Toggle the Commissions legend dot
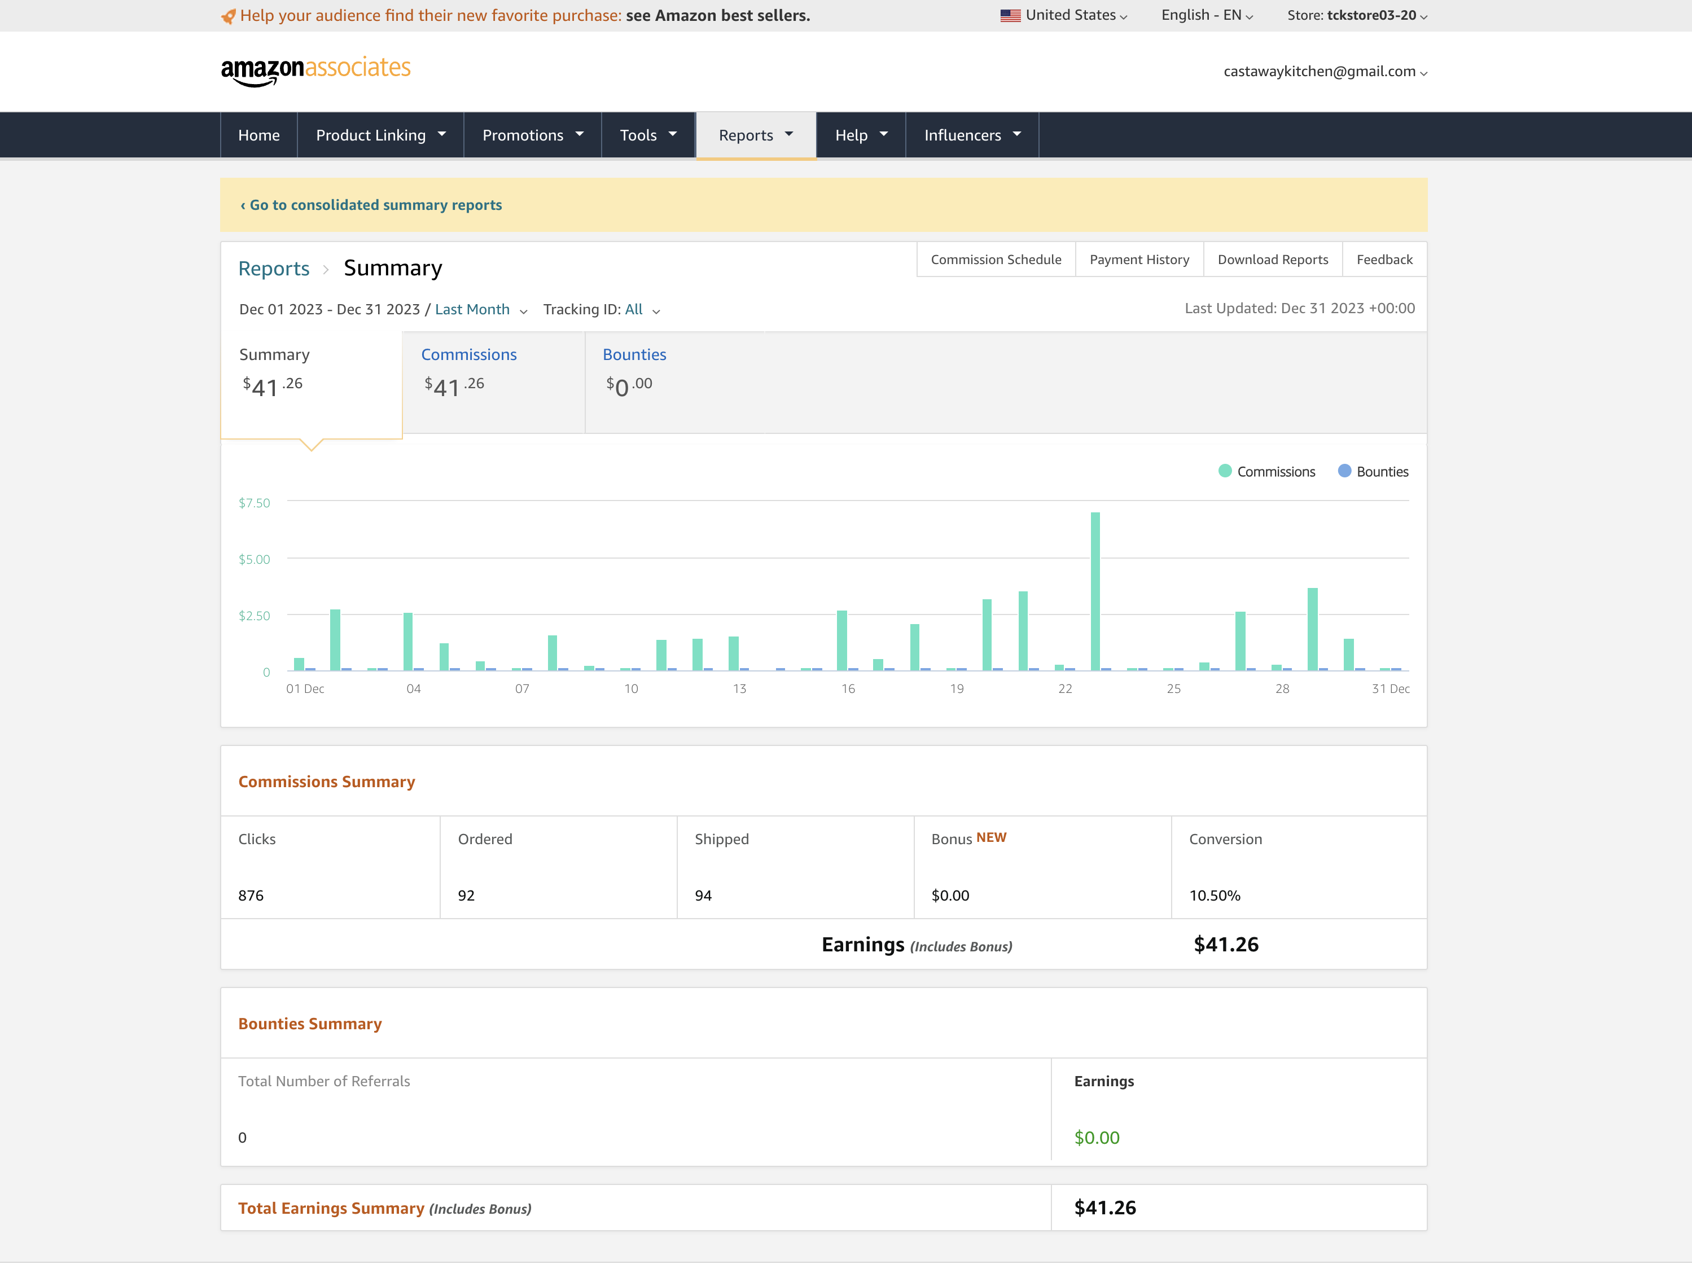Image resolution: width=1692 pixels, height=1273 pixels. tap(1225, 471)
